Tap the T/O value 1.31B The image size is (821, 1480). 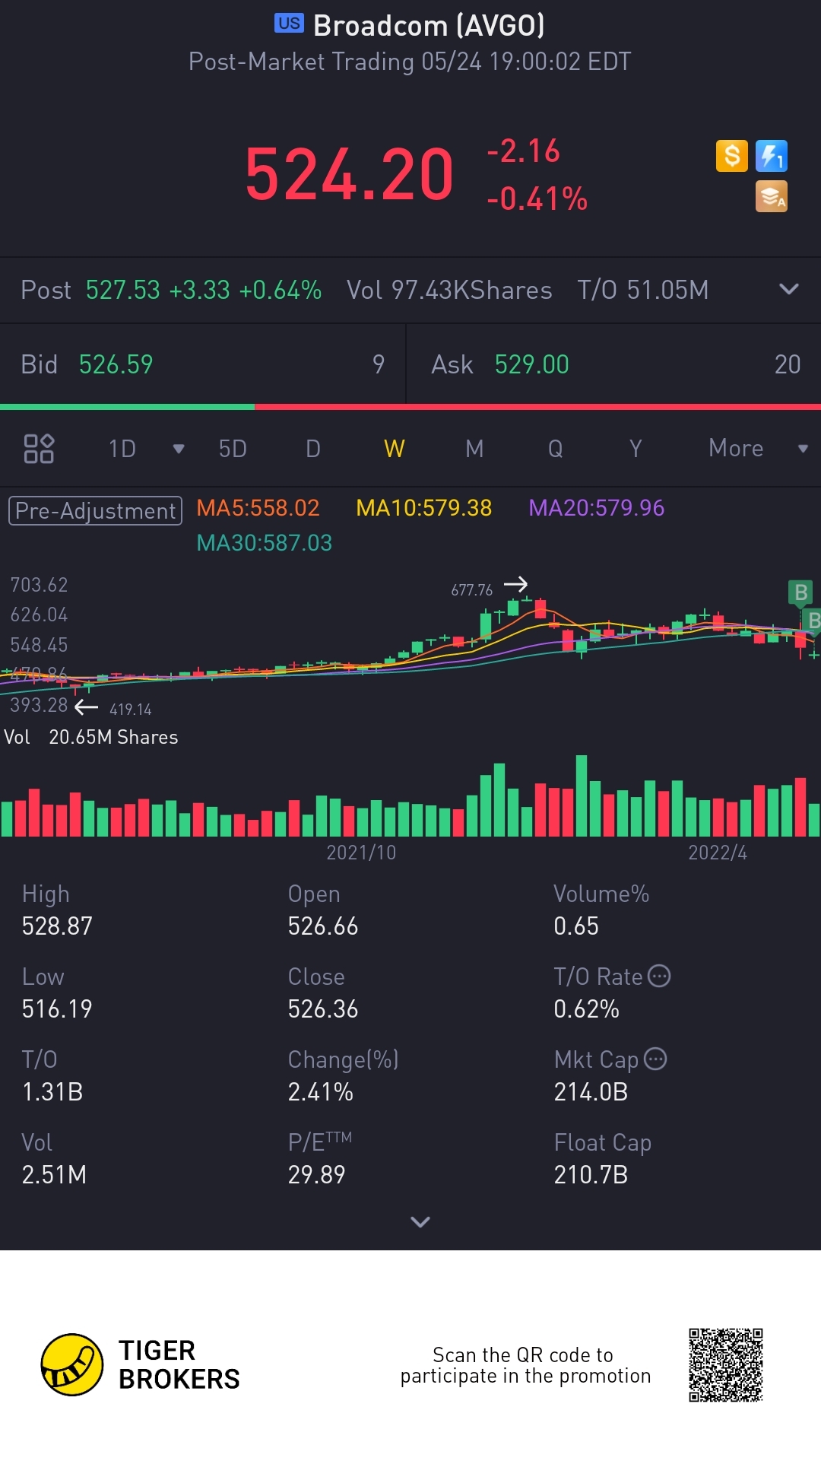coord(52,1092)
